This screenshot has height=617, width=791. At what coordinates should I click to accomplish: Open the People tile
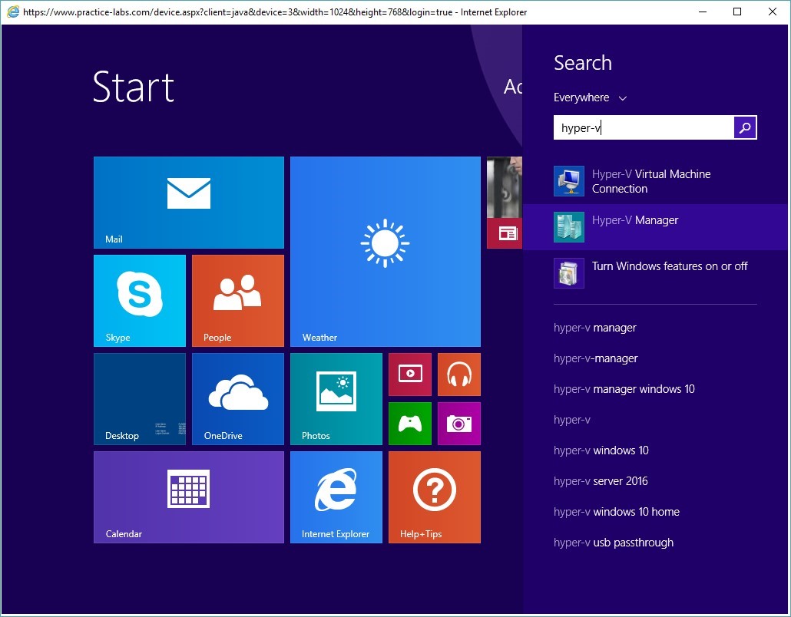(x=237, y=299)
